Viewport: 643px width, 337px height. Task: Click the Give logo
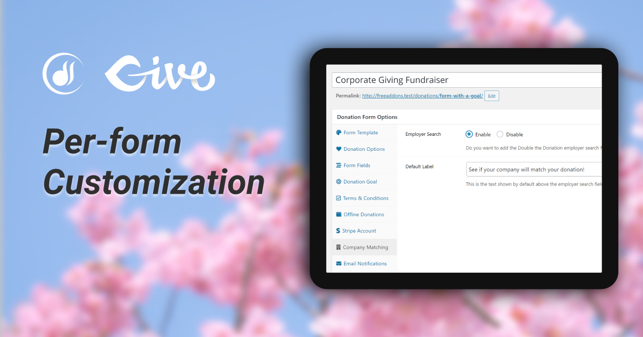point(160,73)
